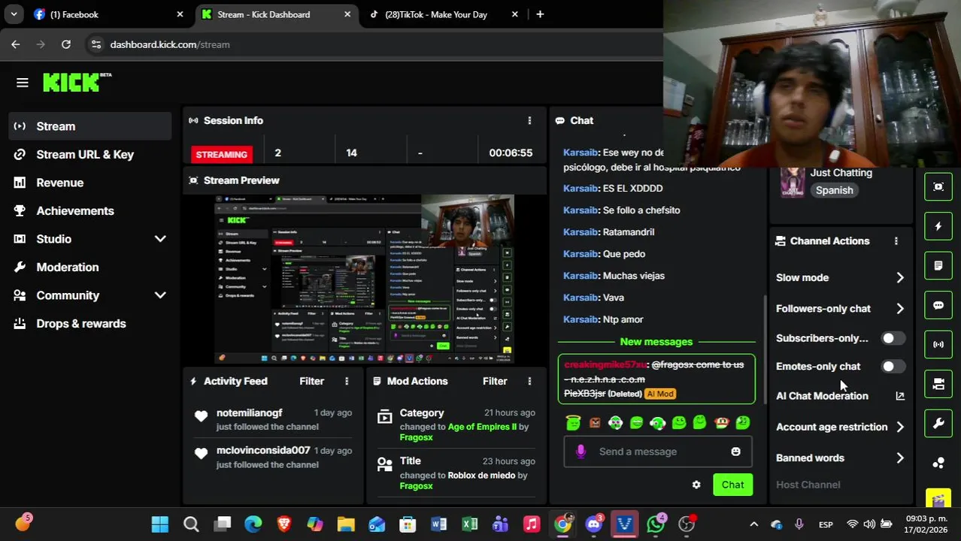961x541 pixels.
Task: Open a new browser tab
Action: coord(540,14)
